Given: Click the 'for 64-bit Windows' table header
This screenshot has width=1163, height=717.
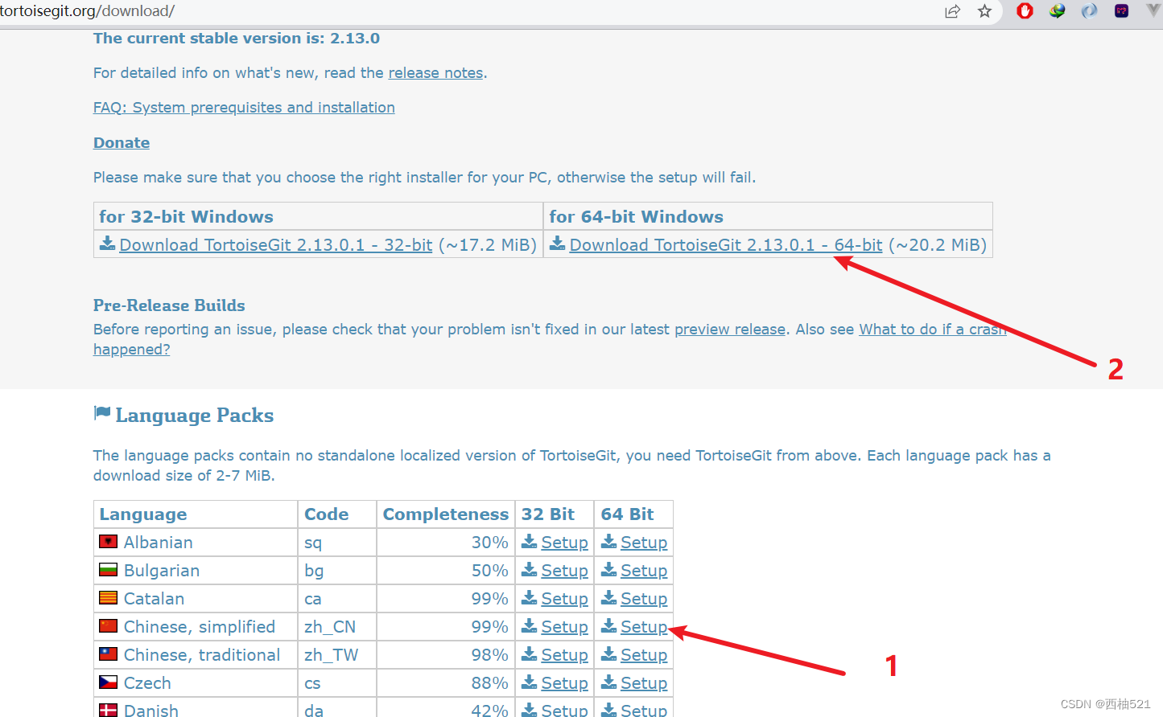Looking at the screenshot, I should pos(768,217).
